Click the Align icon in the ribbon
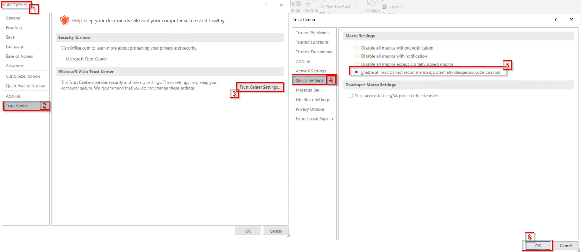The width and height of the screenshot is (581, 252). tap(296, 4)
